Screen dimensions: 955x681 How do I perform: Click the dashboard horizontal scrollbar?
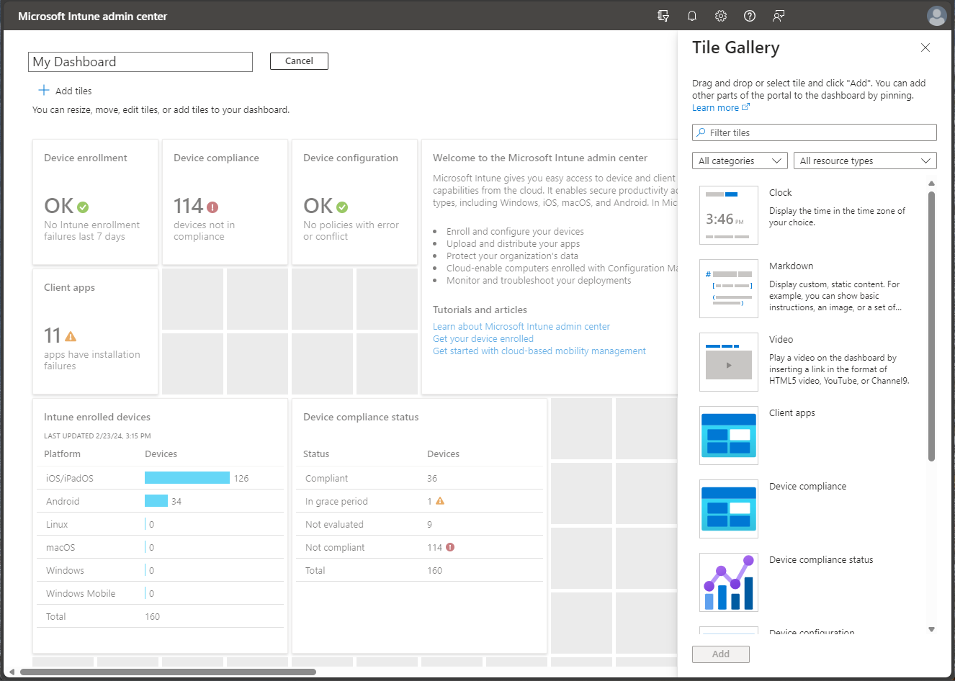[x=168, y=672]
